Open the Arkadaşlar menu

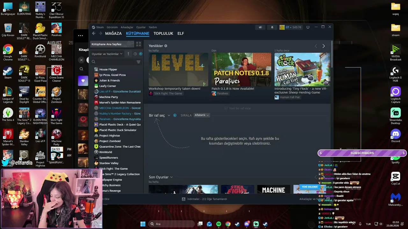(127, 27)
